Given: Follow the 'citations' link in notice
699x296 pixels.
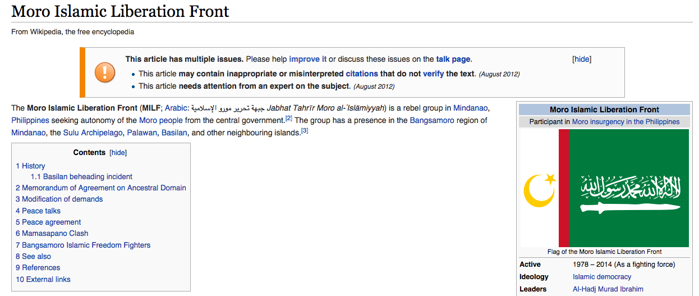Looking at the screenshot, I should (362, 74).
